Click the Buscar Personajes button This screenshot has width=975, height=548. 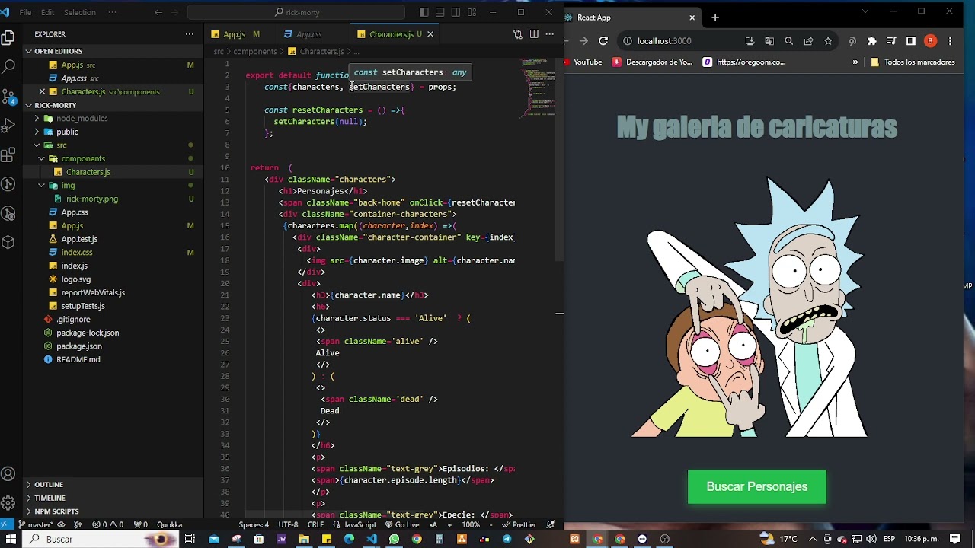click(x=756, y=486)
